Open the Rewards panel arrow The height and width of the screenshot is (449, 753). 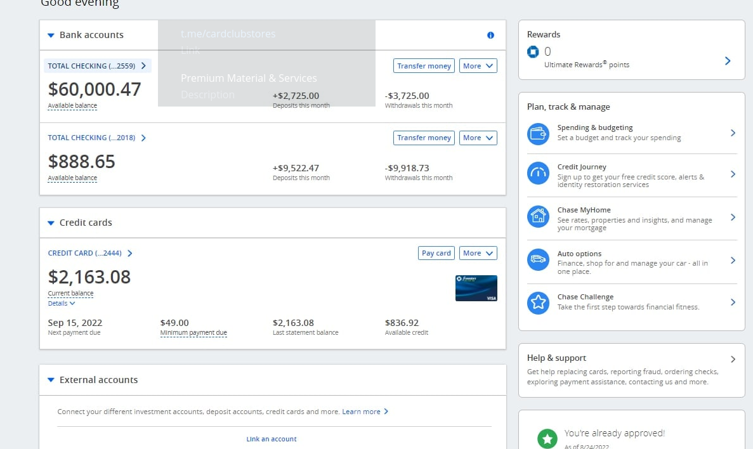point(728,60)
